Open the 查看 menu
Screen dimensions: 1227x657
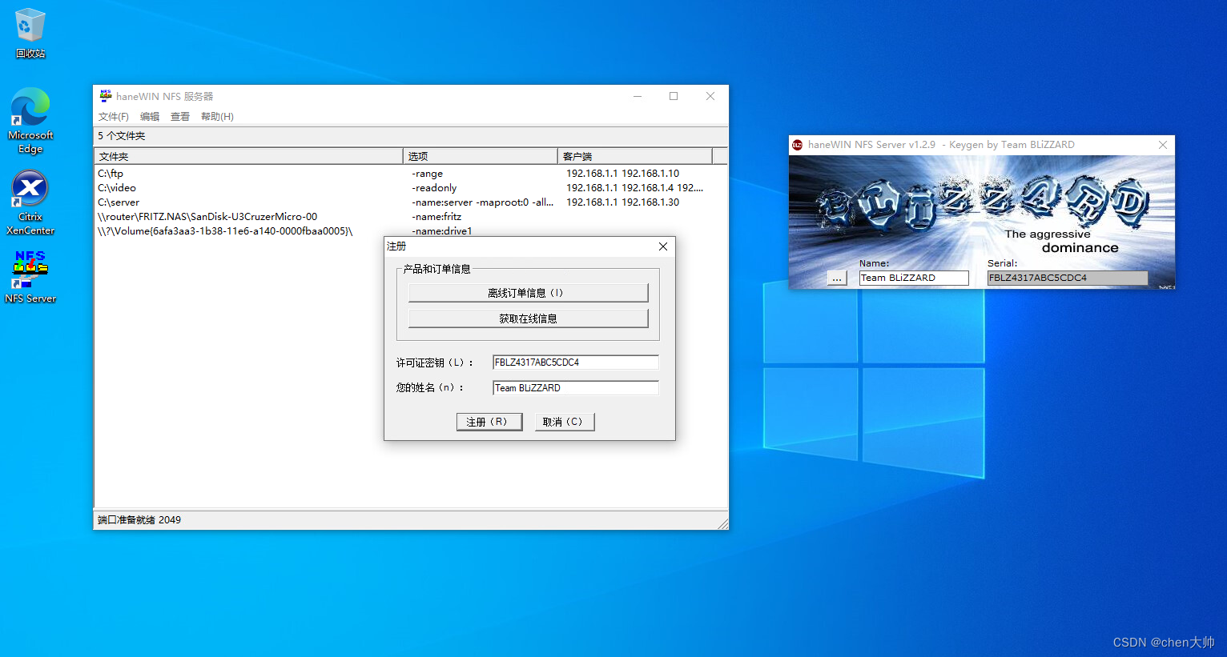(x=180, y=117)
